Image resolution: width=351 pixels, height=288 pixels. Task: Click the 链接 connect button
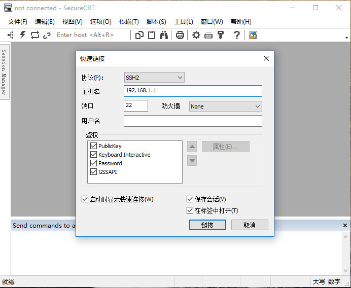(x=207, y=225)
